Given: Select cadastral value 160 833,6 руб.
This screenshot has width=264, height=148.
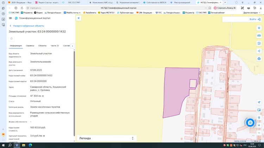Looking at the screenshot, I should (x=38, y=128).
